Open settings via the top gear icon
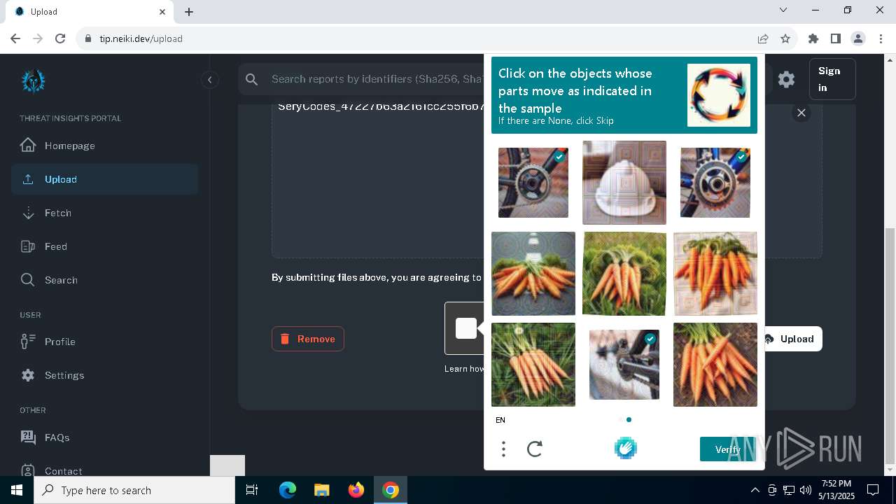Image resolution: width=896 pixels, height=504 pixels. [x=786, y=79]
